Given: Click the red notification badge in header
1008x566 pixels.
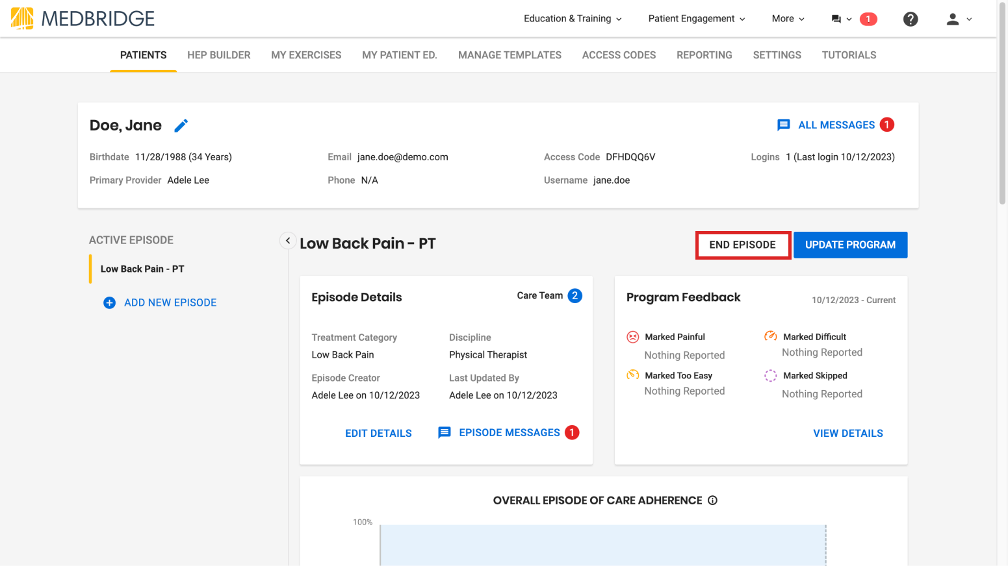Looking at the screenshot, I should click(x=868, y=19).
